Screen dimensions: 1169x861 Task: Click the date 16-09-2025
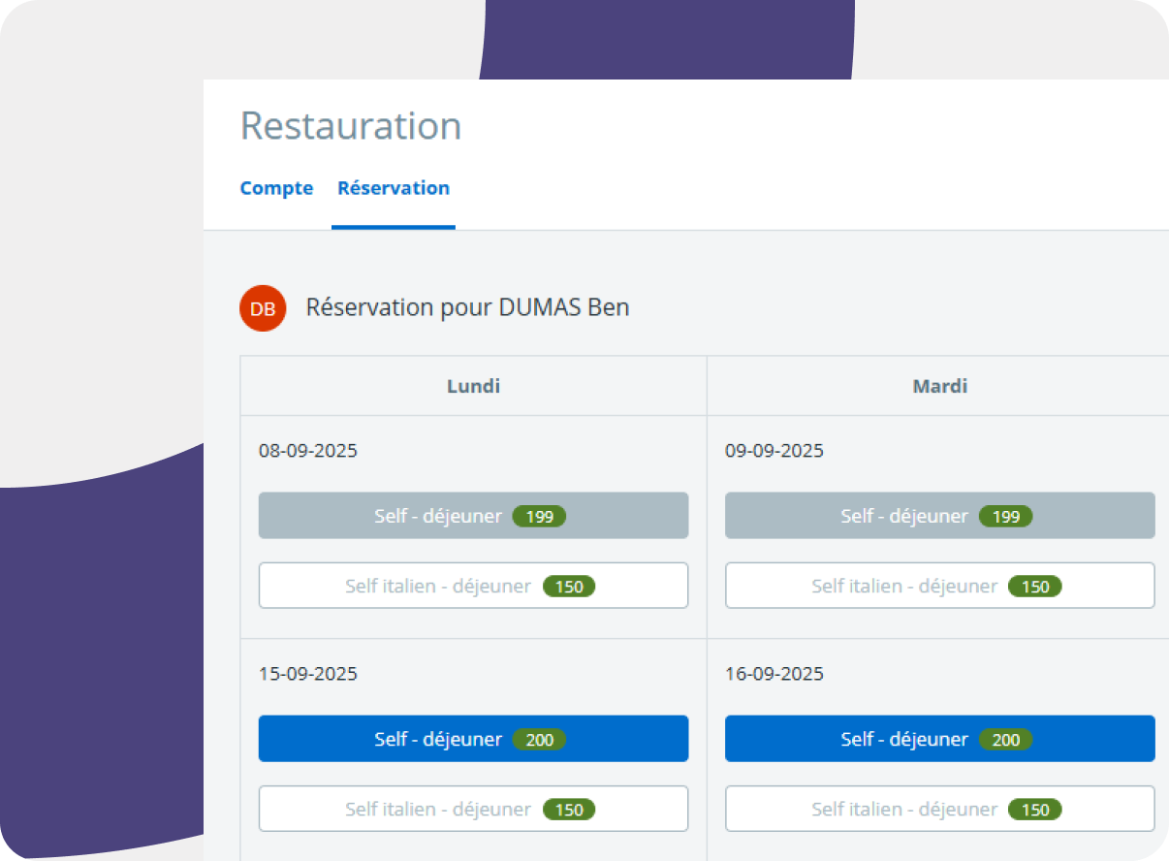click(x=774, y=674)
